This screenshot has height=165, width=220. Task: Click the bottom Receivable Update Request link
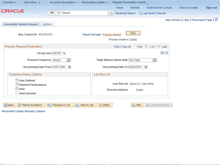18,111
